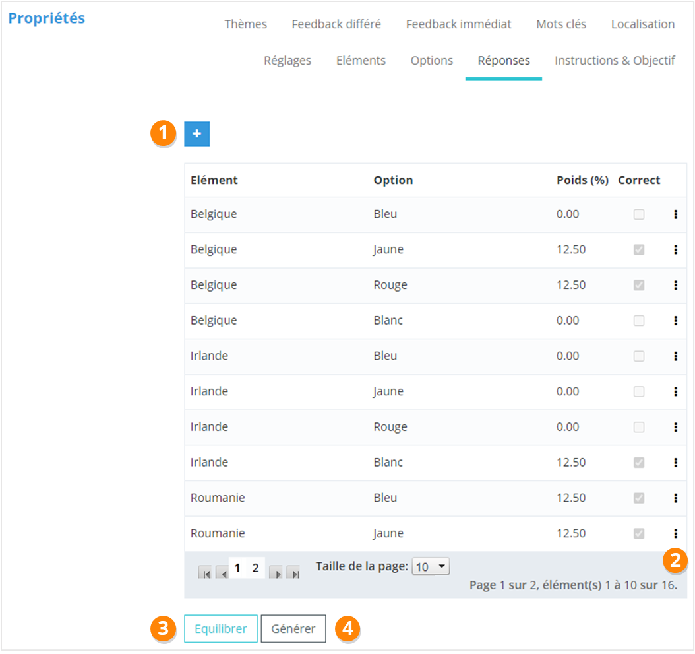Toggle Correct checkbox for Belgique Jaune
This screenshot has width=695, height=654.
pos(638,250)
